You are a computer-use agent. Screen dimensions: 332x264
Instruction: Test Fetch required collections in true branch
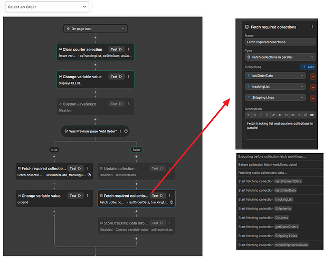(x=75, y=168)
